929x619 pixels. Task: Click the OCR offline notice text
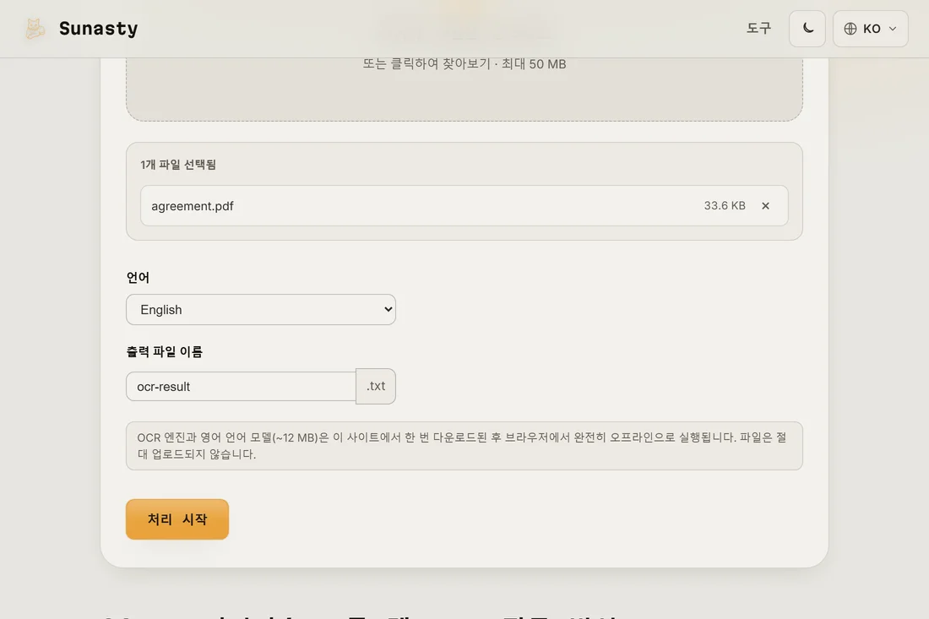coord(464,445)
